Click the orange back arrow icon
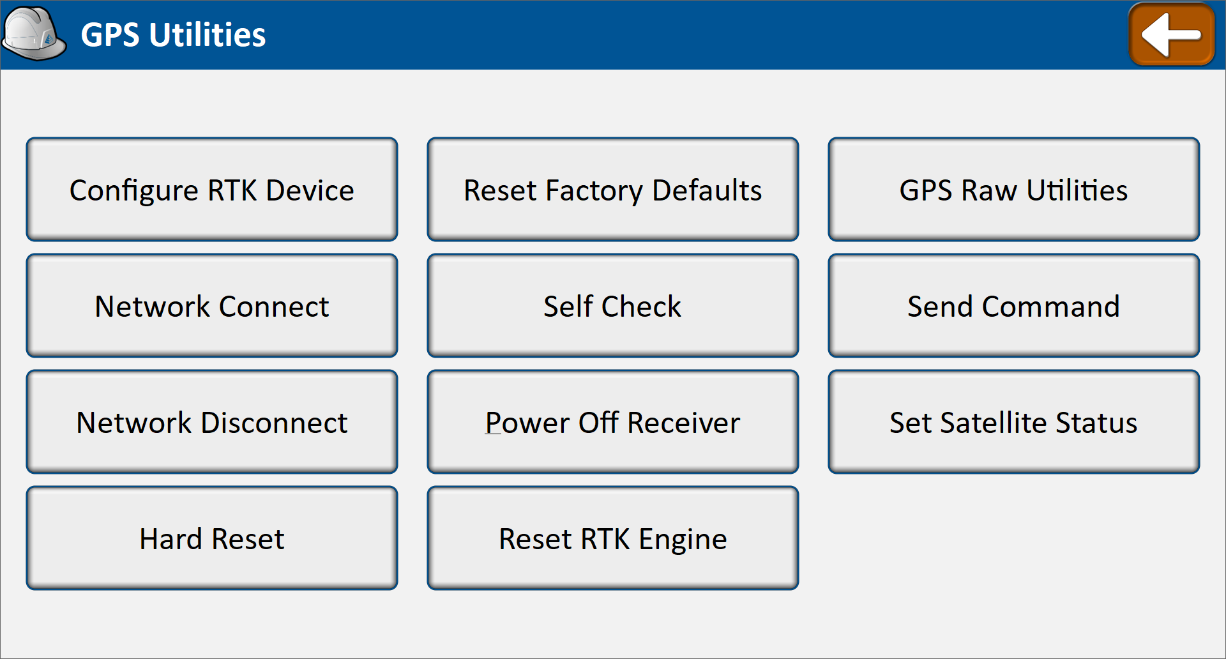 [1172, 34]
